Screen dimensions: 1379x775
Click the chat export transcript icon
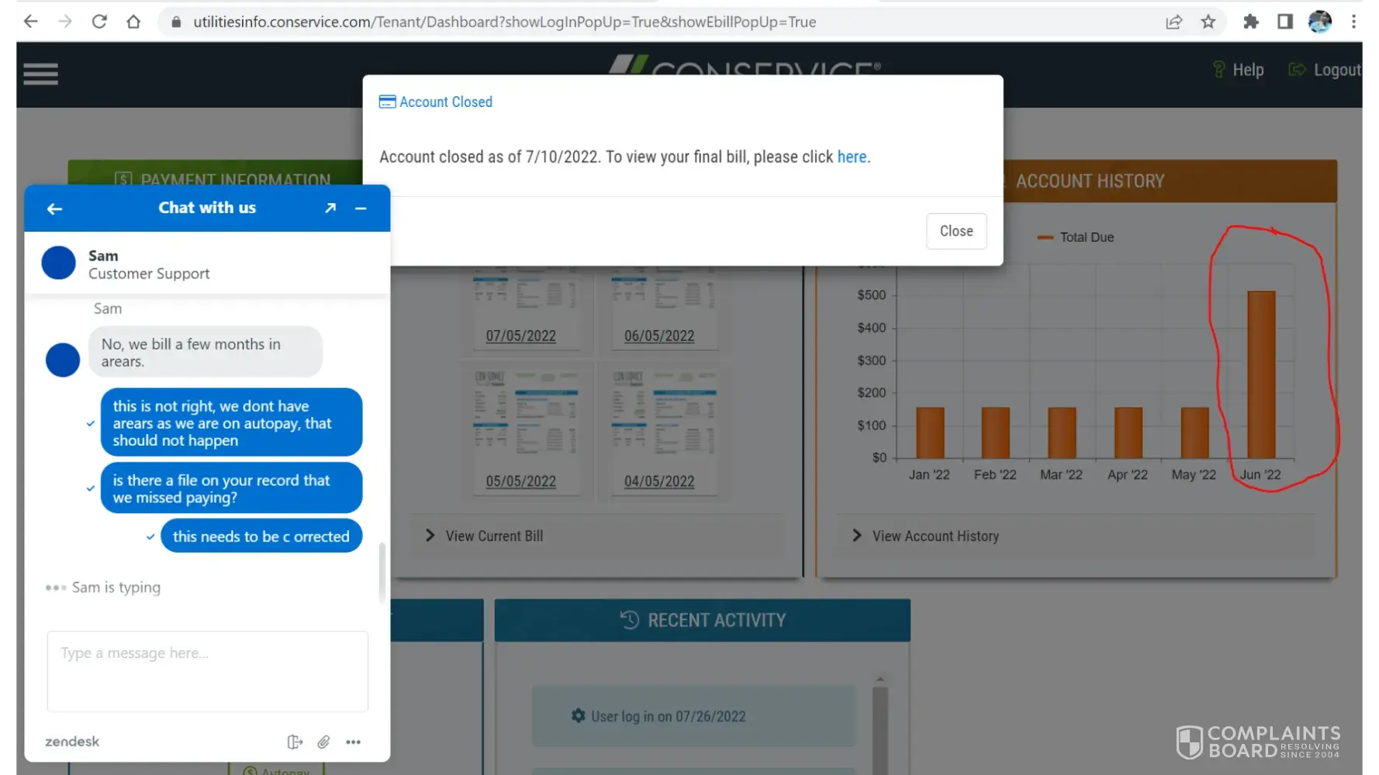point(295,742)
